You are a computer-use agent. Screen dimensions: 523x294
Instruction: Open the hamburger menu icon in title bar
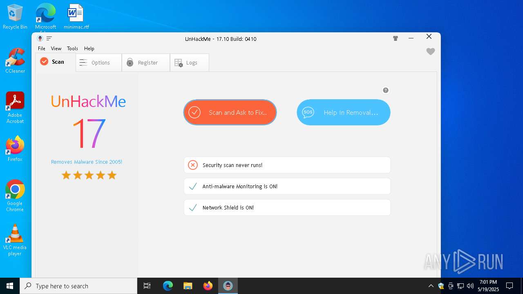tap(49, 38)
